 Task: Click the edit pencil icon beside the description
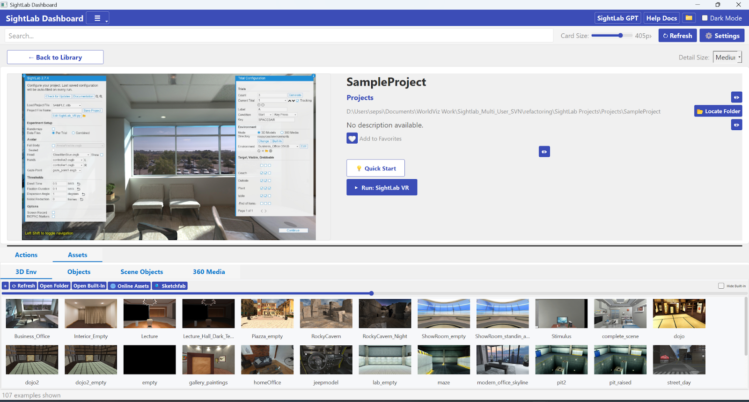point(736,125)
